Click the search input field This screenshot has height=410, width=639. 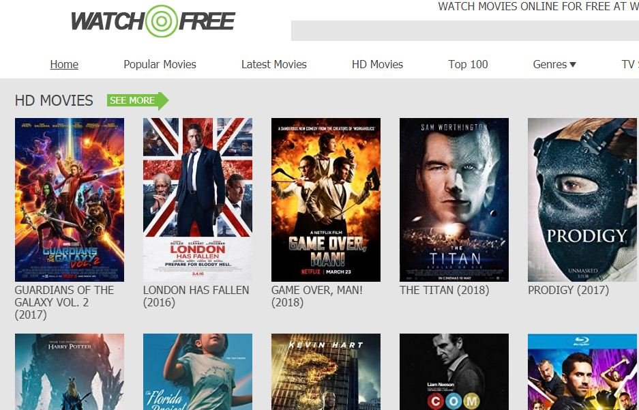pyautogui.click(x=465, y=31)
